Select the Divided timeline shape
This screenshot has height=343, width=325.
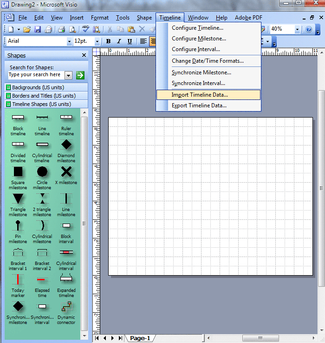click(18, 152)
